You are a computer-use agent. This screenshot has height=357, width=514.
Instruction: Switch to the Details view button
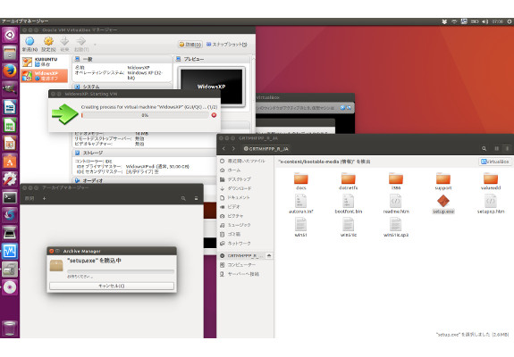pos(190,44)
